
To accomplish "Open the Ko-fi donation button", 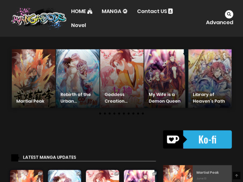I will click(x=197, y=139).
